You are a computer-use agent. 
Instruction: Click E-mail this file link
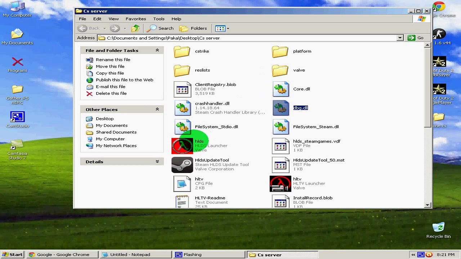111,87
